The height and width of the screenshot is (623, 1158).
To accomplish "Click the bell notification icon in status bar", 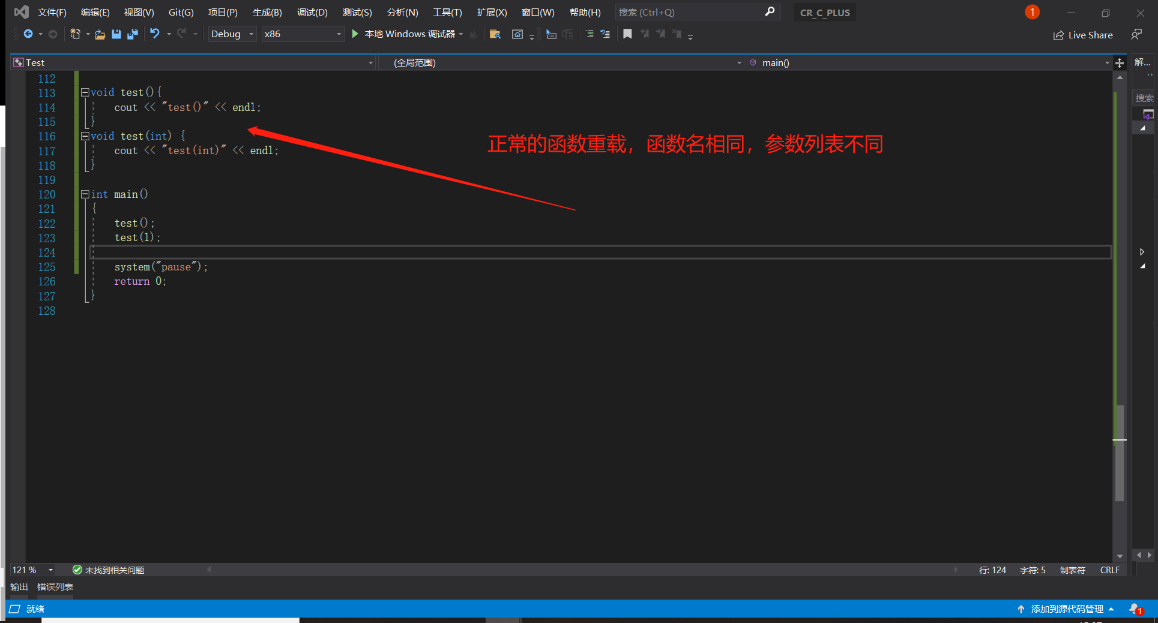I will click(1136, 609).
